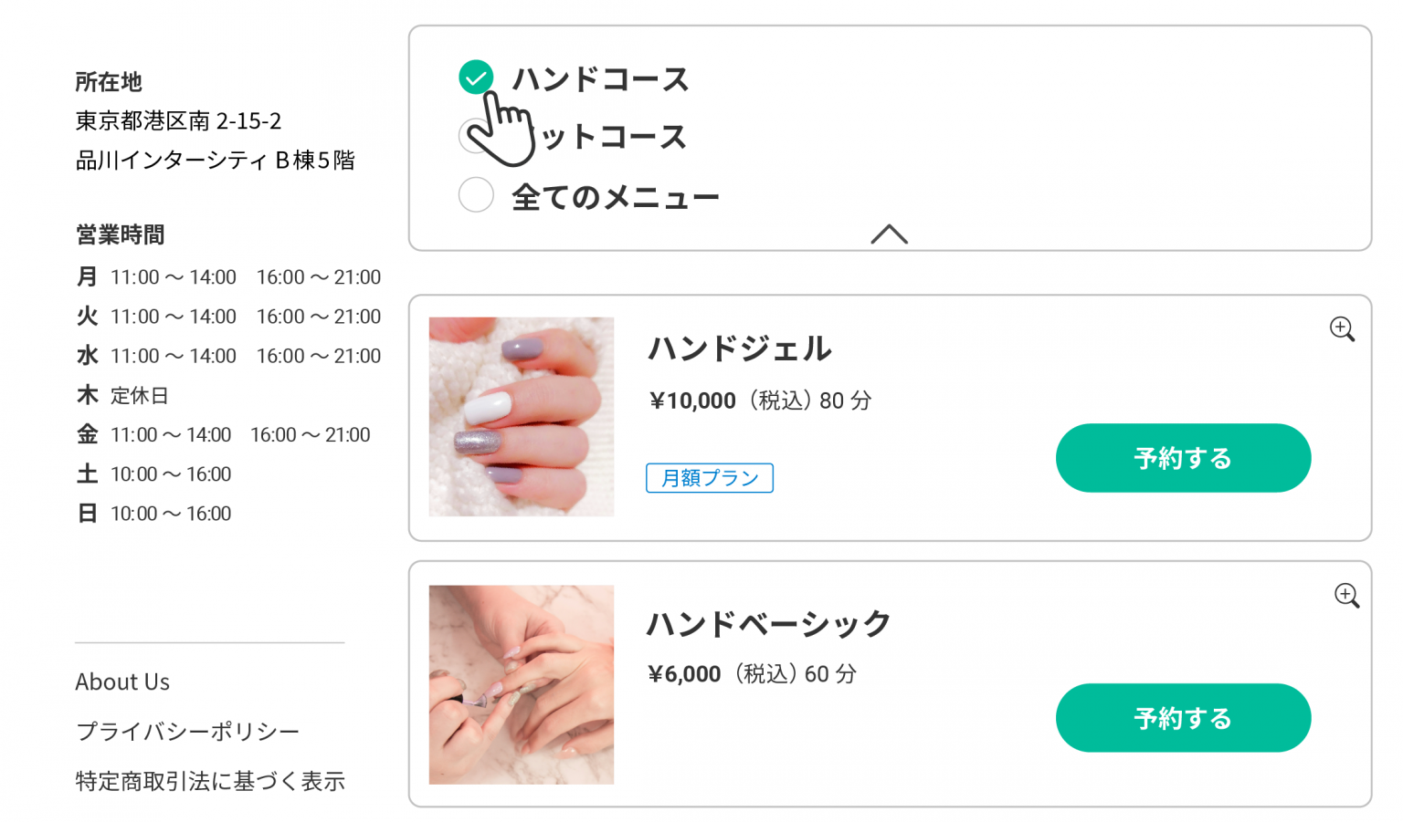Click the magnifier icon on ハンドジェル card

[1342, 328]
